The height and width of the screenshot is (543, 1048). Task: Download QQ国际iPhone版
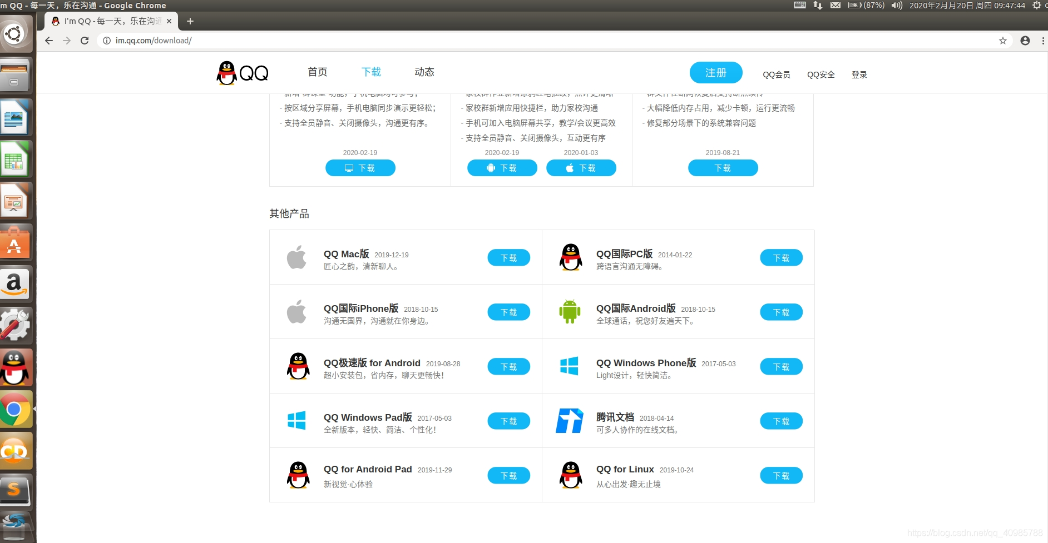pos(509,312)
